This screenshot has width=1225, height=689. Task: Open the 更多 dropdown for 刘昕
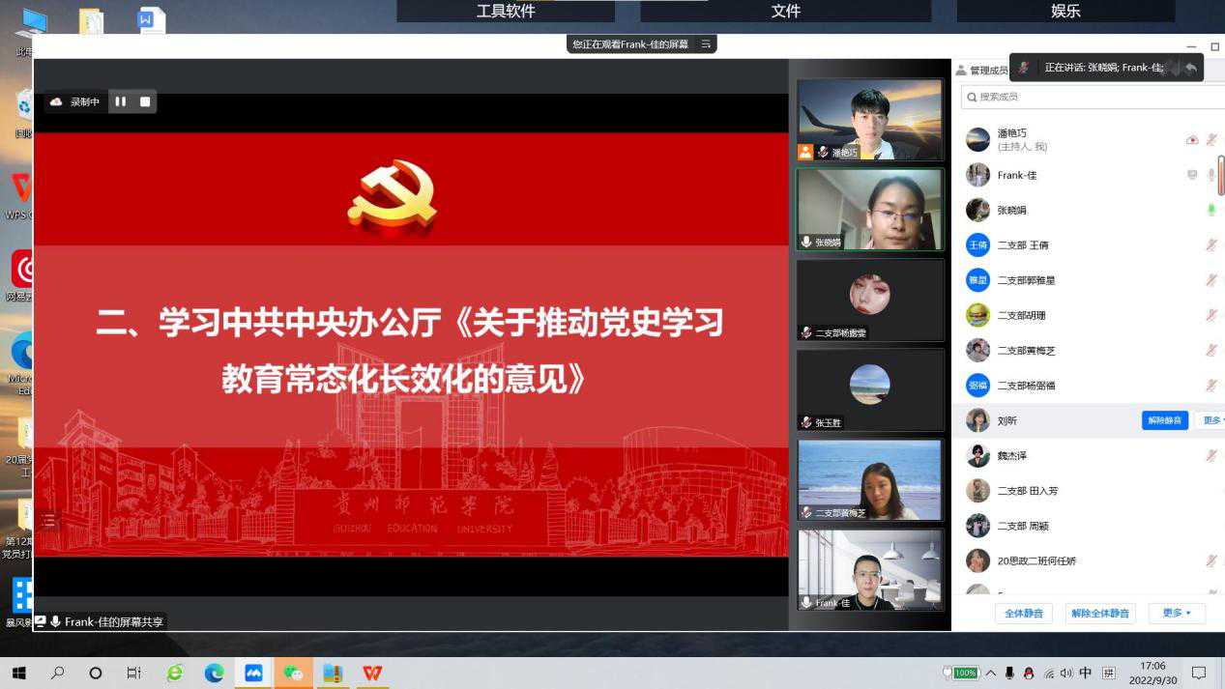click(x=1211, y=420)
